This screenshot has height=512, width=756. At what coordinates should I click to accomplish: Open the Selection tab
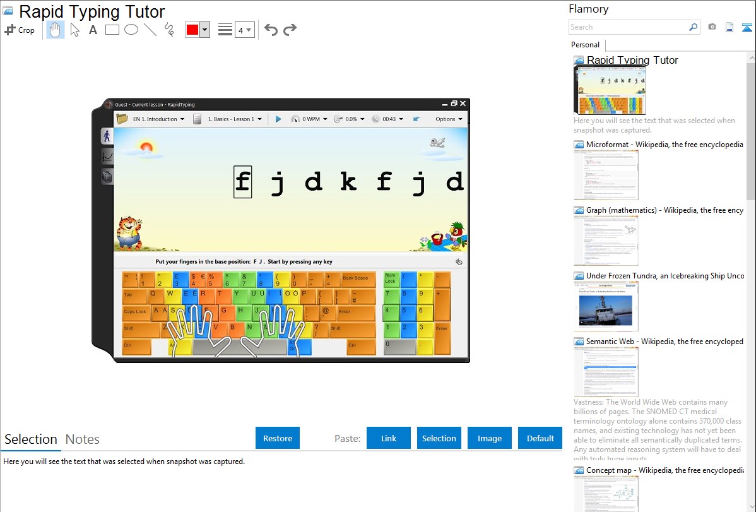(31, 439)
